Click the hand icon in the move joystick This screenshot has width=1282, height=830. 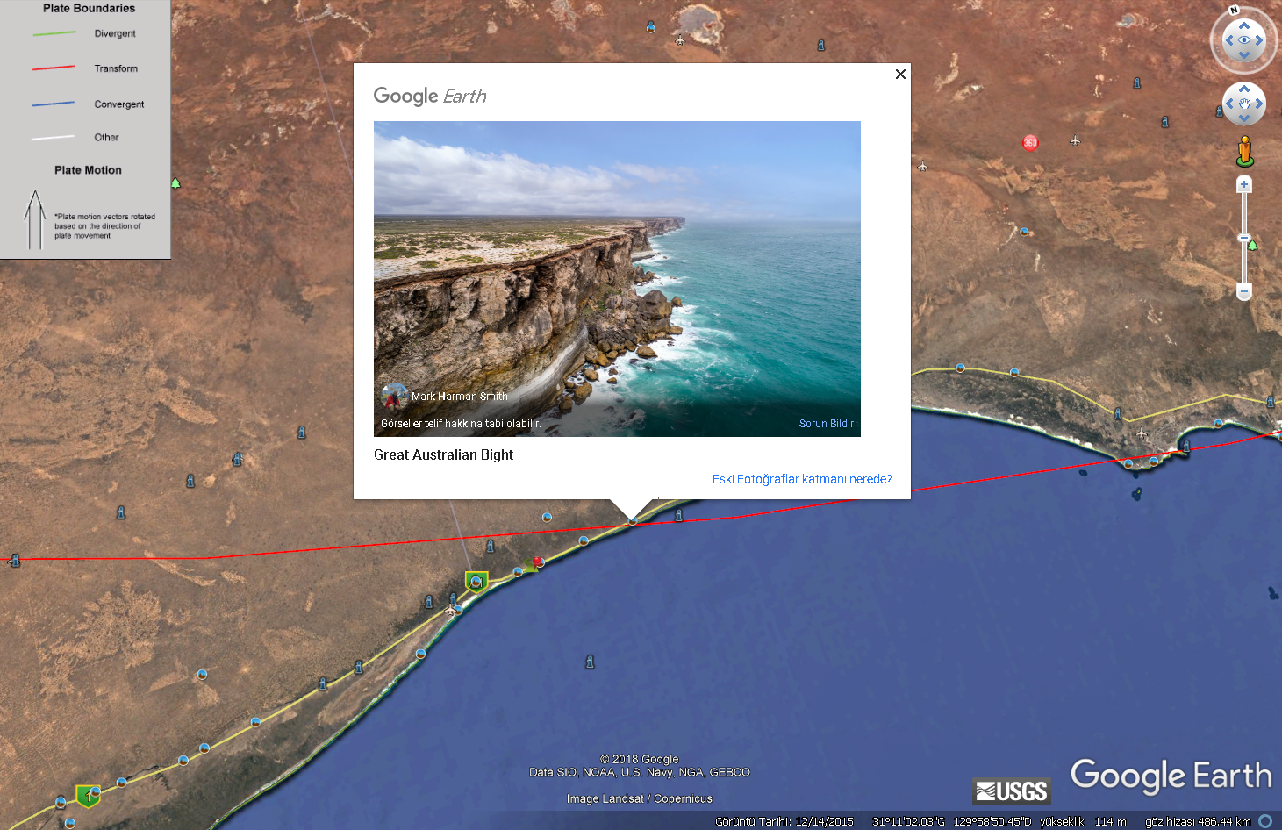tap(1244, 104)
